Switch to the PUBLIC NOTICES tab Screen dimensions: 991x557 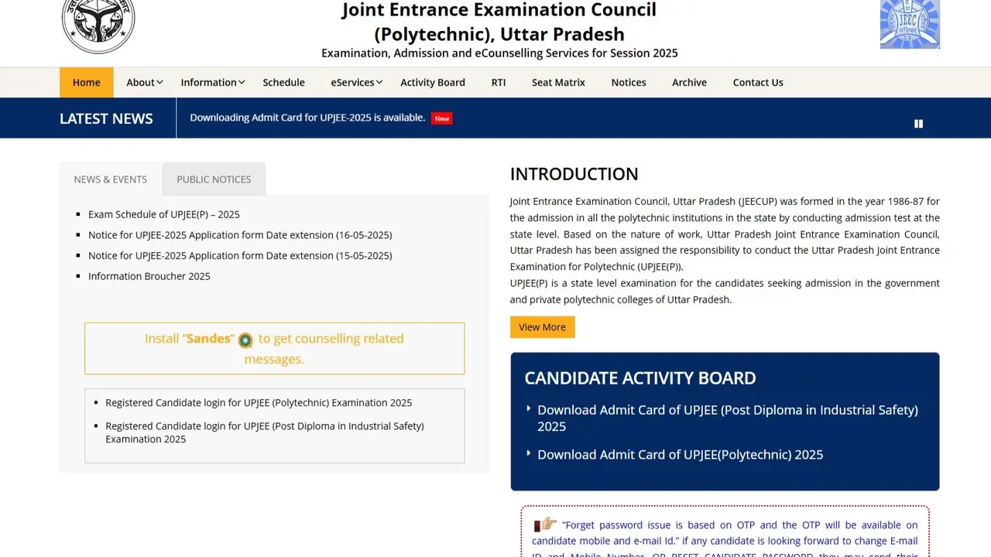pos(214,179)
